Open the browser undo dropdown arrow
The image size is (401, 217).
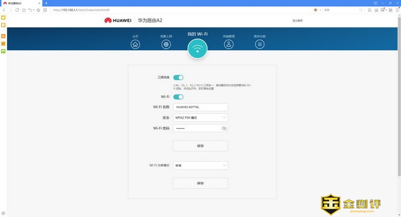pyautogui.click(x=35, y=10)
